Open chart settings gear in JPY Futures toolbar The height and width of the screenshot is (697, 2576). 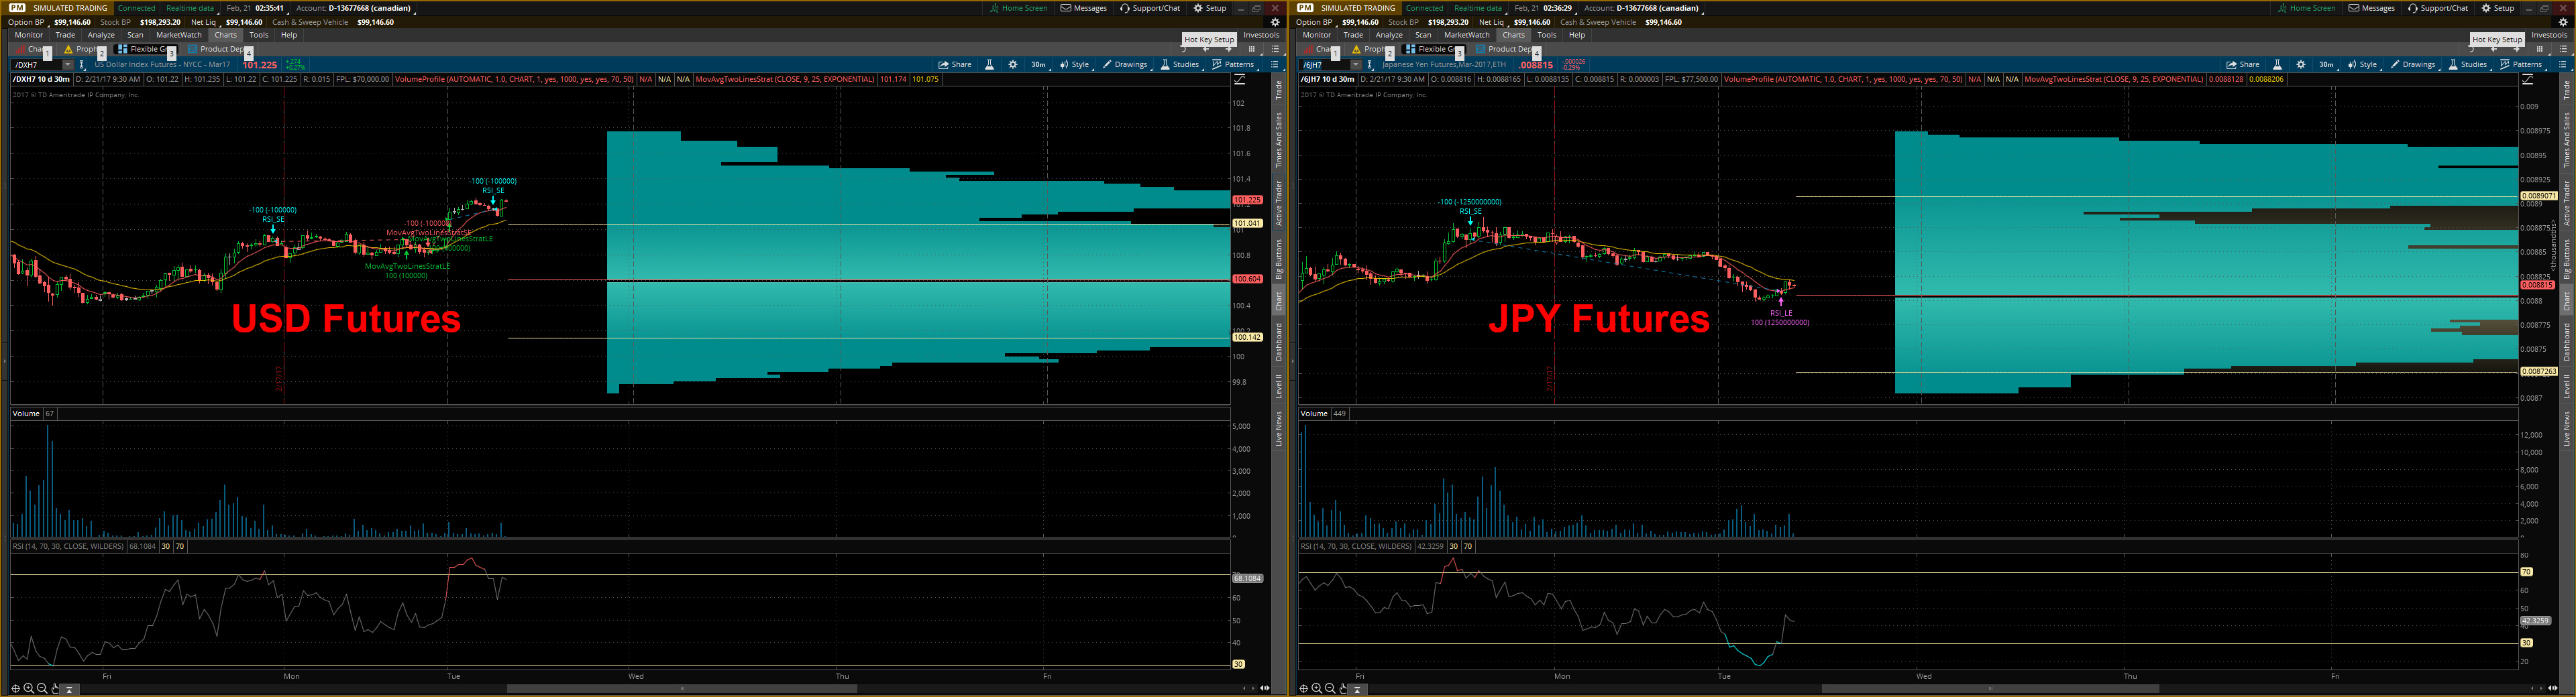(2301, 65)
